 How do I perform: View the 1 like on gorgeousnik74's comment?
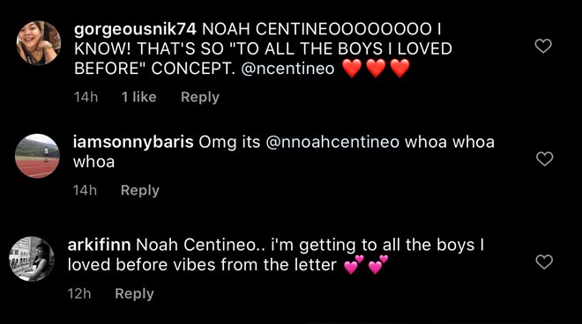coord(138,97)
